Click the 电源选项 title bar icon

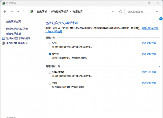(3, 3)
